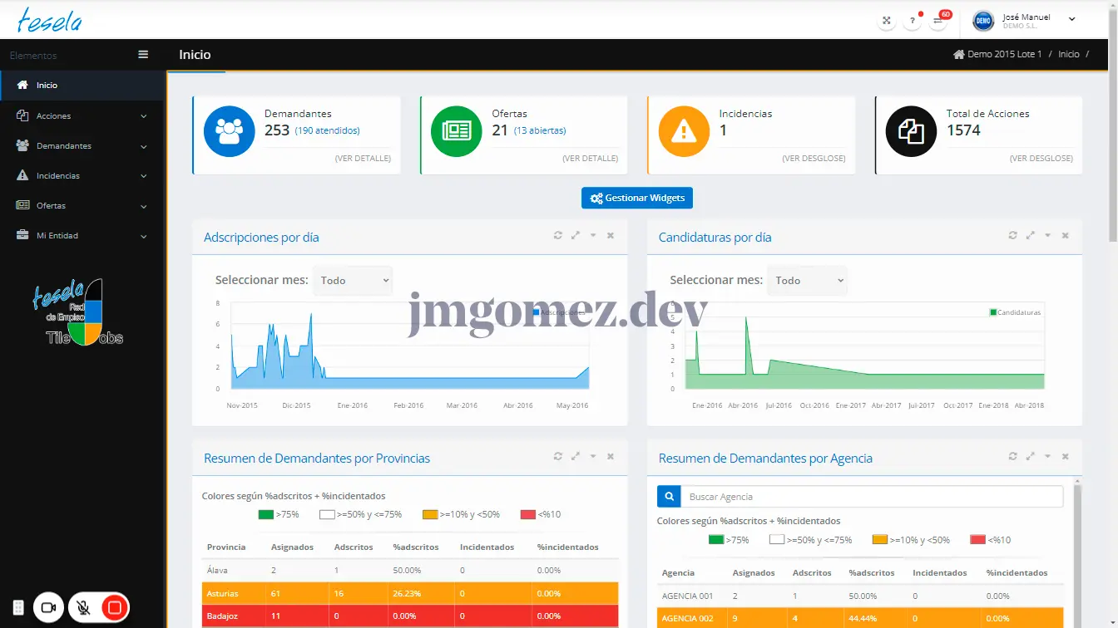The width and height of the screenshot is (1118, 628).
Task: Open month dropdown in Adscripciones por día
Action: point(353,281)
